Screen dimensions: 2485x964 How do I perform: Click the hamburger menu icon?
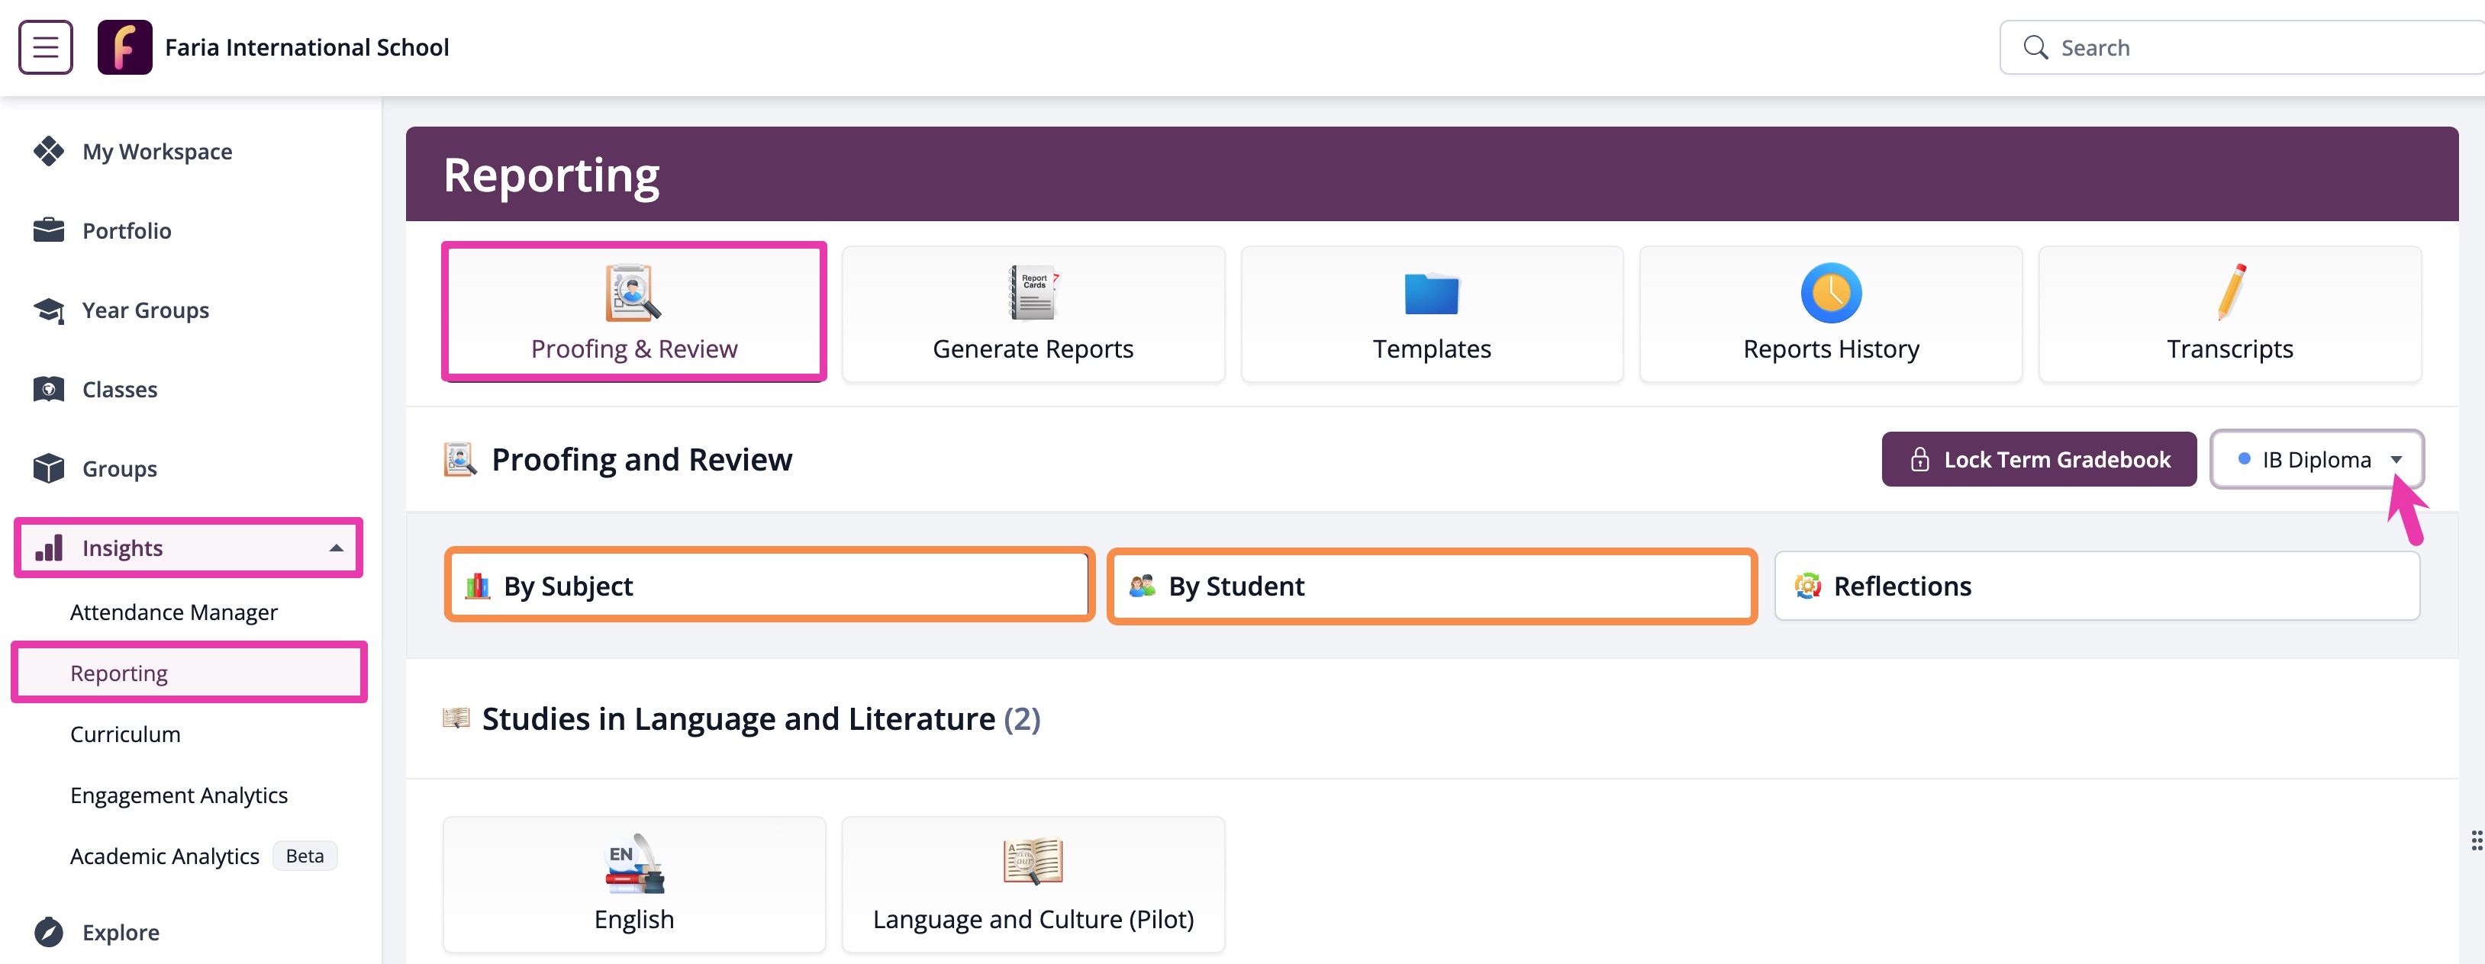[44, 47]
